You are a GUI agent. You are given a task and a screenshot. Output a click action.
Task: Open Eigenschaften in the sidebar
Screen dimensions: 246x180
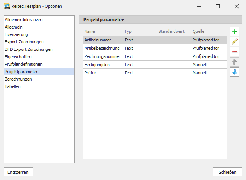click(18, 57)
